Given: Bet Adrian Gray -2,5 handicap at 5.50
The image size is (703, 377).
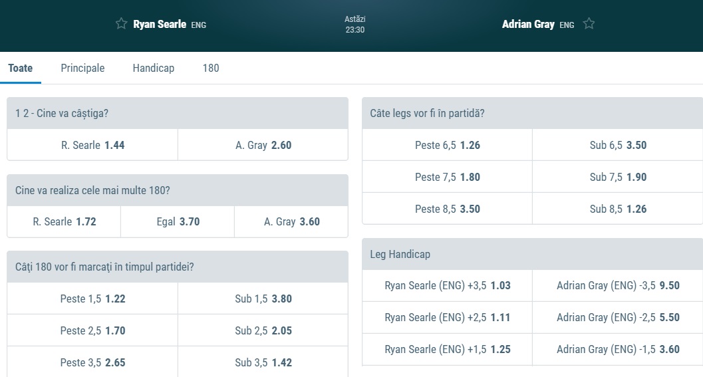Looking at the screenshot, I should tap(618, 318).
